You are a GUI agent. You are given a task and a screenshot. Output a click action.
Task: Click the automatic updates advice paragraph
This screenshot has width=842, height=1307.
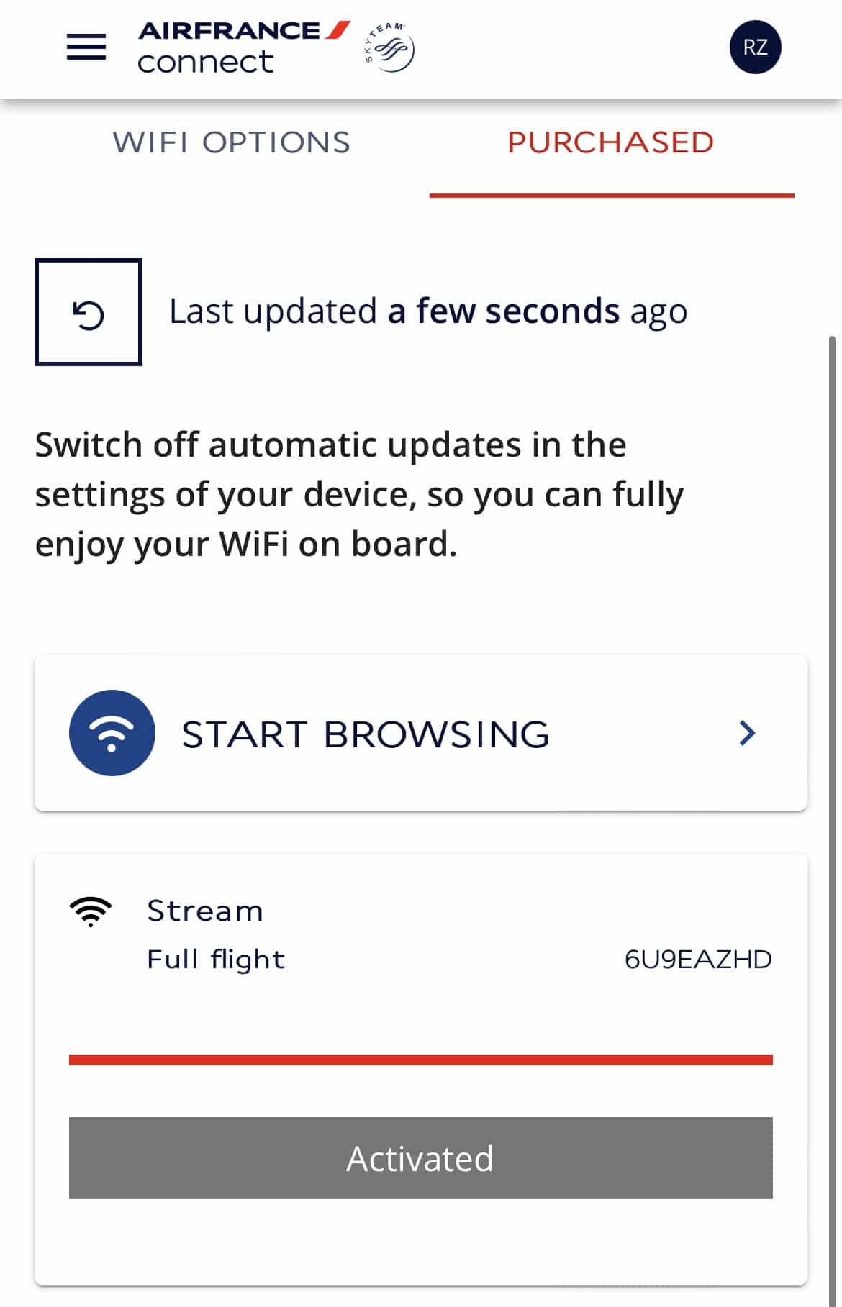coord(358,494)
